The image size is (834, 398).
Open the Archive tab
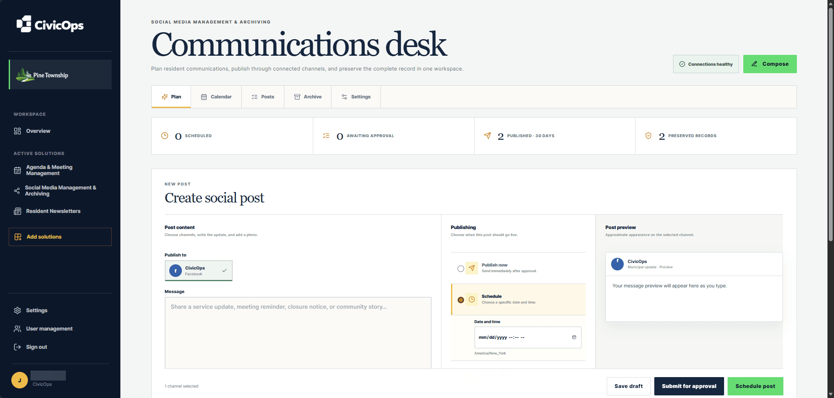(308, 97)
